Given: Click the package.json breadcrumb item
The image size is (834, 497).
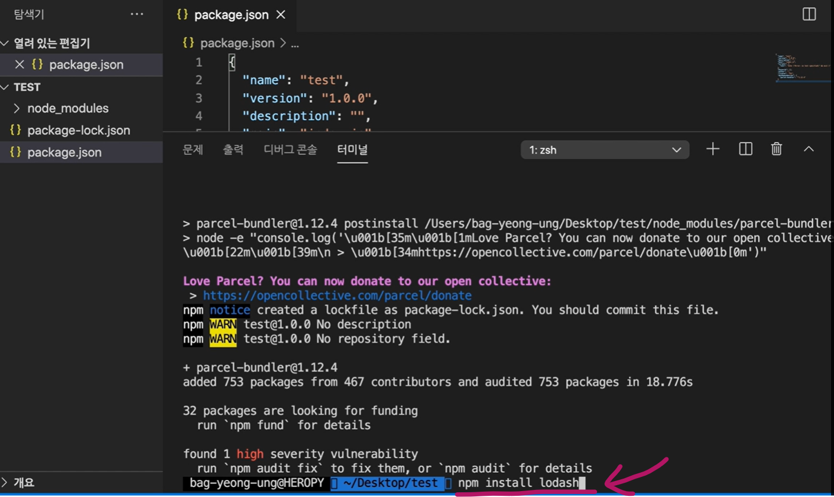Looking at the screenshot, I should [237, 43].
